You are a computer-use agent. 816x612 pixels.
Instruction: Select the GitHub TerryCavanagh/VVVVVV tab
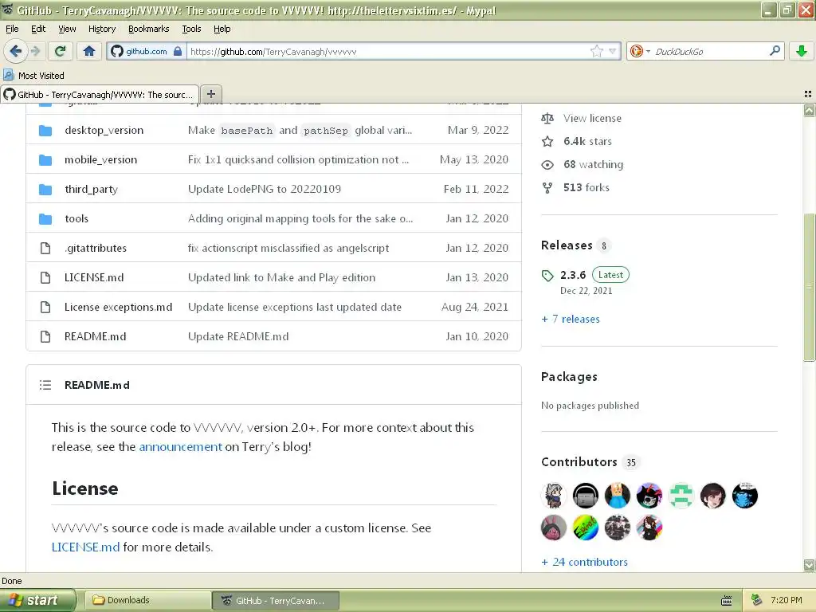pyautogui.click(x=100, y=94)
